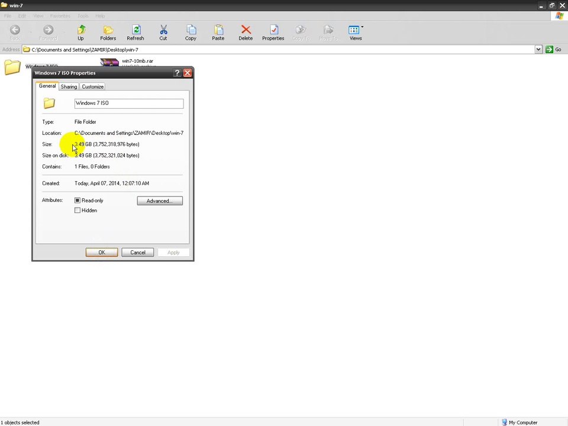Screen dimensions: 568x426
Task: Open the File menu
Action: tap(8, 16)
